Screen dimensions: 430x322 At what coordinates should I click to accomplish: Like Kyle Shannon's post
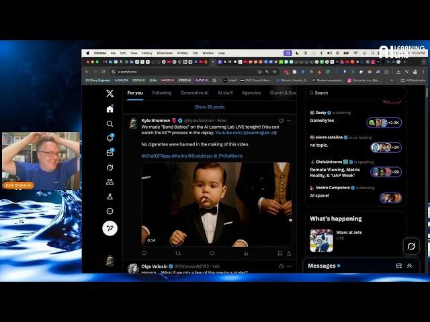click(212, 254)
